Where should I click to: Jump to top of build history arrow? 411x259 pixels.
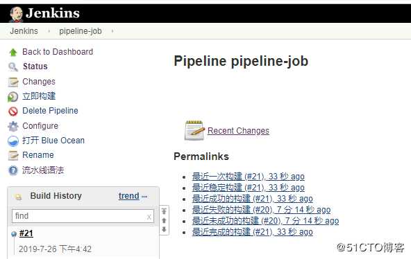pyautogui.click(x=164, y=211)
